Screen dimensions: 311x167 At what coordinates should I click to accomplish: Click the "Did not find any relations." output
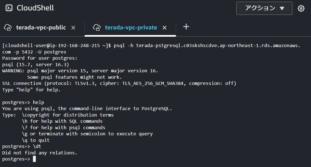(x=40, y=153)
